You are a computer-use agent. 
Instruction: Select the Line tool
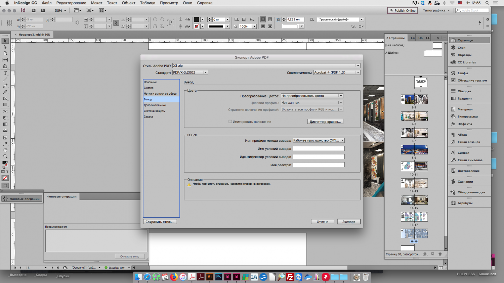coord(5,79)
